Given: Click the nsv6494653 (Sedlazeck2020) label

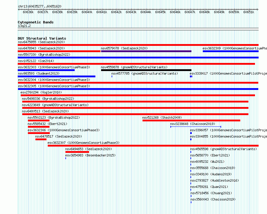Looking at the screenshot, I should pos(88,149).
